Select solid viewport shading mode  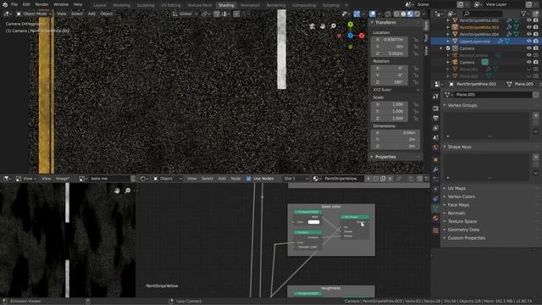403,14
